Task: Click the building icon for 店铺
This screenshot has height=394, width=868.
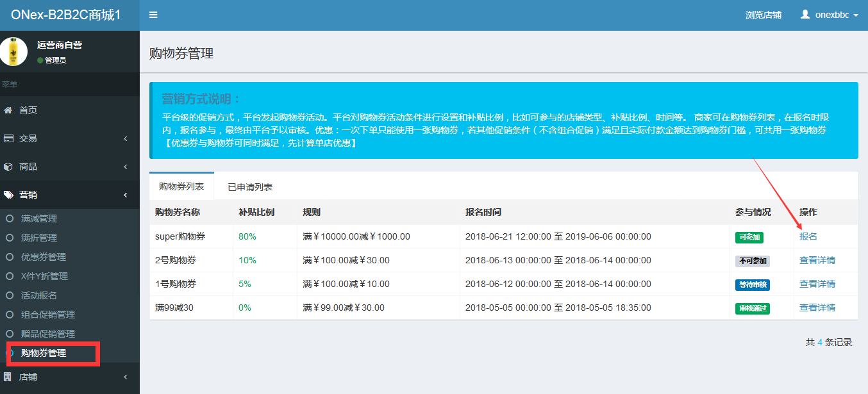Action: tap(8, 377)
